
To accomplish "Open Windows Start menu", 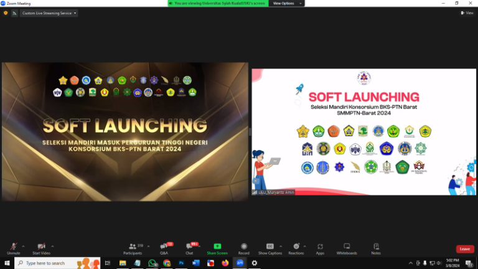I will tap(7, 263).
